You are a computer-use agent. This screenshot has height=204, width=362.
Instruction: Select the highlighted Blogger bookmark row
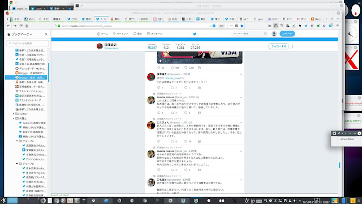pyautogui.click(x=26, y=78)
